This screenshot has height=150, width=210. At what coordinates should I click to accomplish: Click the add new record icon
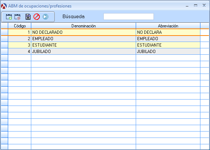[9, 17]
